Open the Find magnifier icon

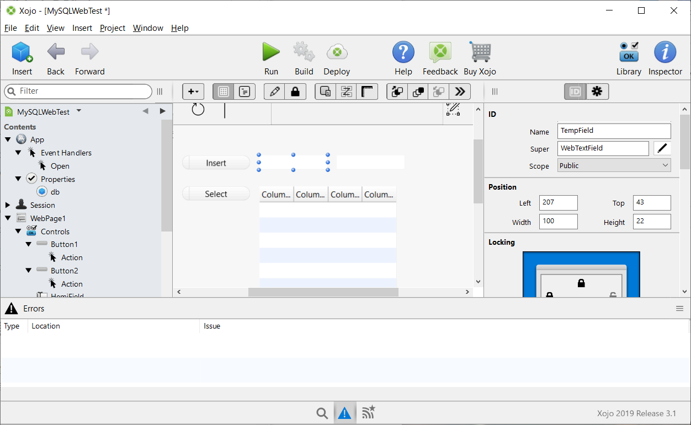pos(322,413)
